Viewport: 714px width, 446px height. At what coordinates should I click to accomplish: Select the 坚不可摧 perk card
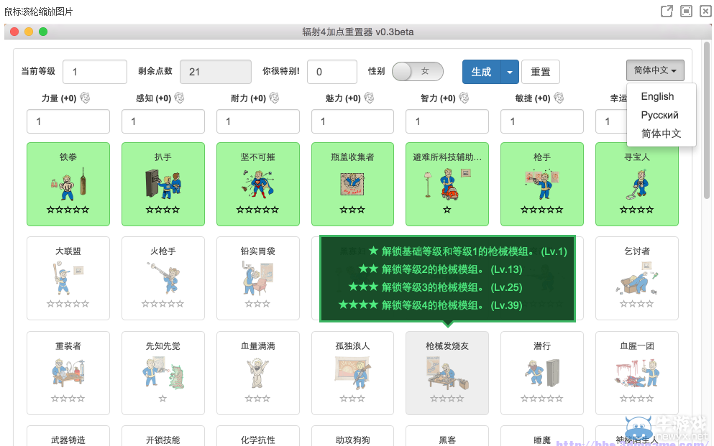click(257, 184)
